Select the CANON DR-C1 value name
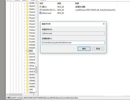This screenshot has width=130, height=100. [49, 10]
